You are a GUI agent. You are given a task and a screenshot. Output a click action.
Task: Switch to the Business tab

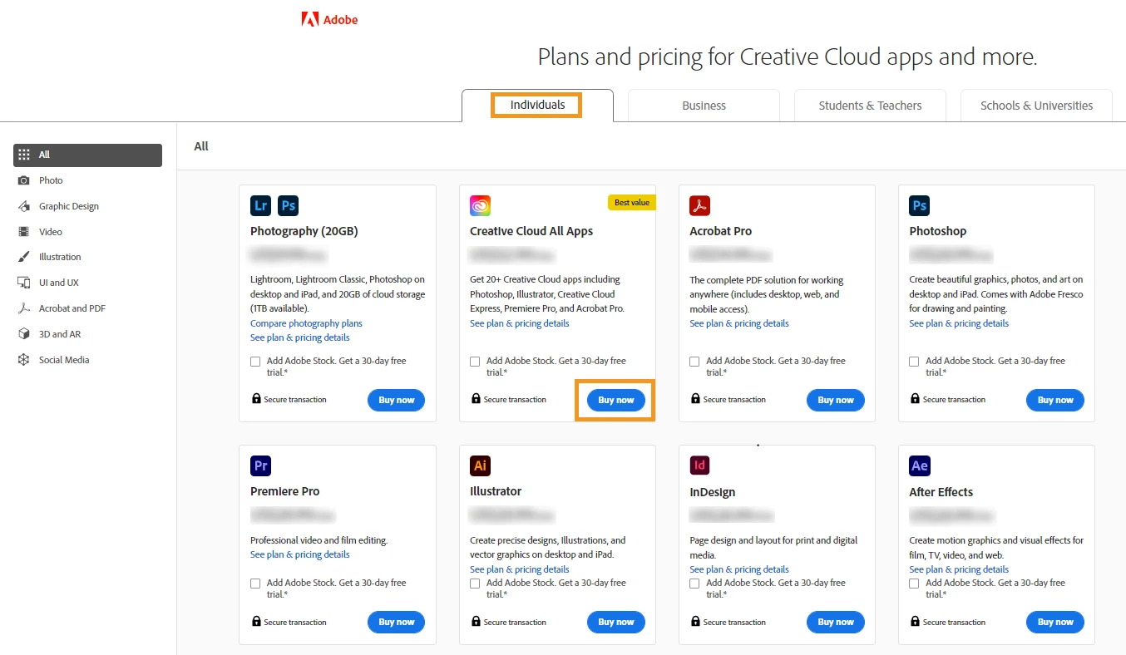[704, 106]
